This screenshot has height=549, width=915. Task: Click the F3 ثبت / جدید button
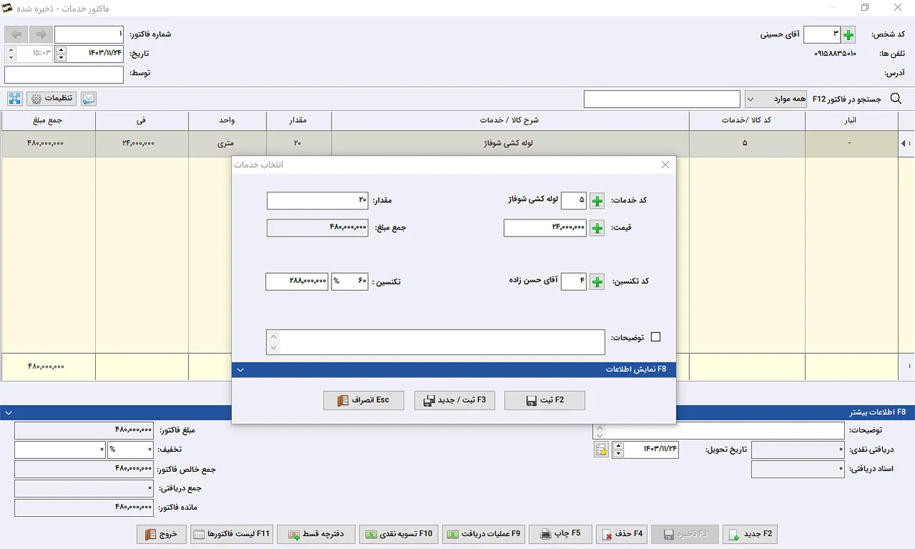point(455,400)
